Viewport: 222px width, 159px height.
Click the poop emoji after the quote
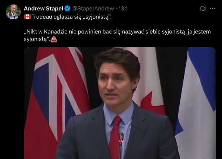[x=54, y=39]
